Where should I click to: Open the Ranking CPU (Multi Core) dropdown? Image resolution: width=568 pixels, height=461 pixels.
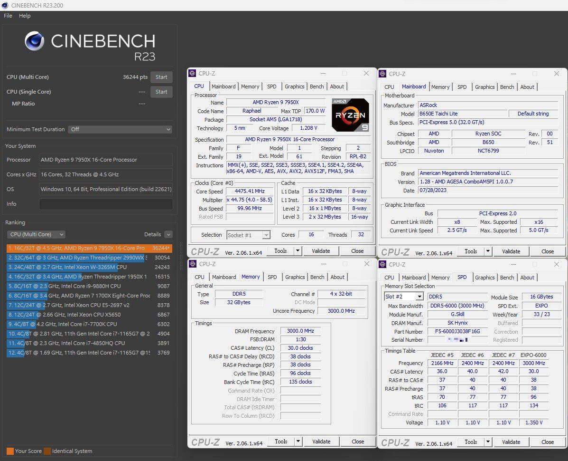36,234
